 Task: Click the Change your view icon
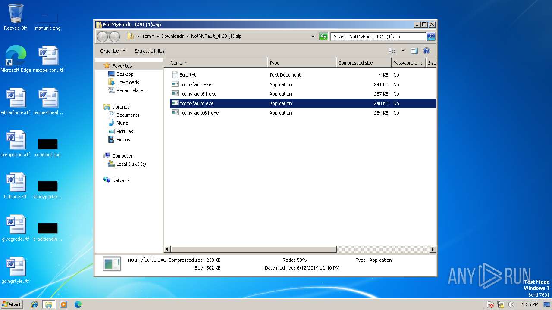pos(392,51)
